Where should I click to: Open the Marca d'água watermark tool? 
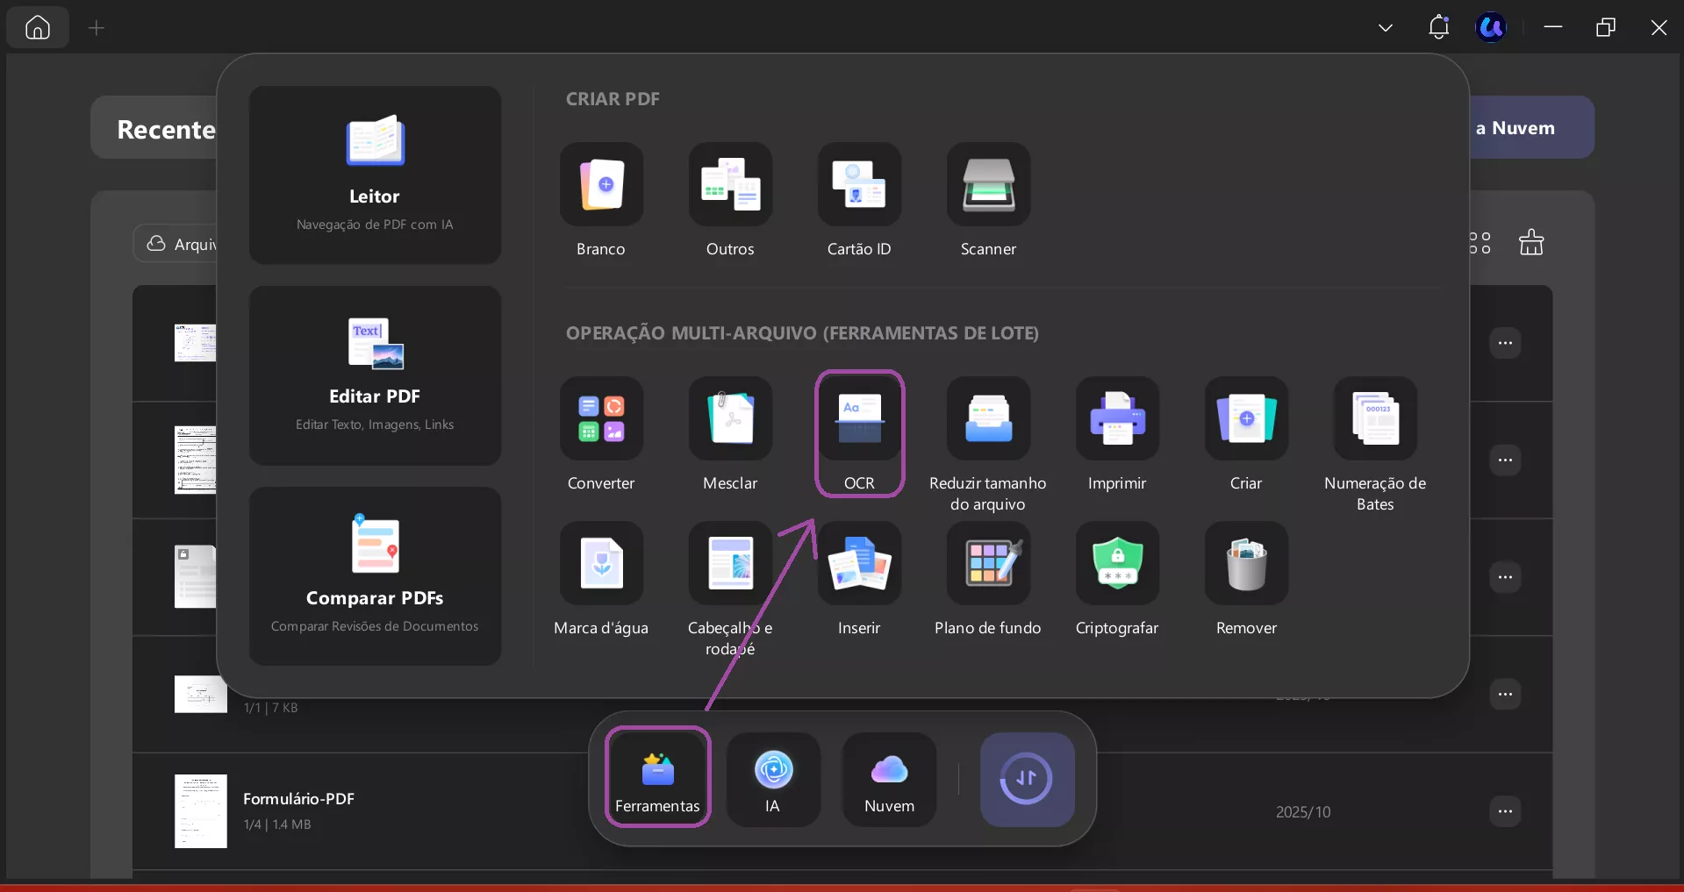click(601, 580)
